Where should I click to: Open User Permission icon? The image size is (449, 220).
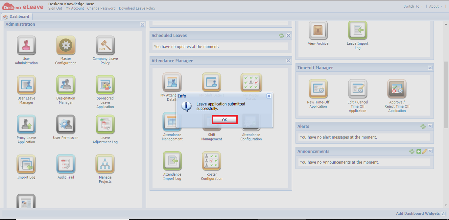[66, 124]
